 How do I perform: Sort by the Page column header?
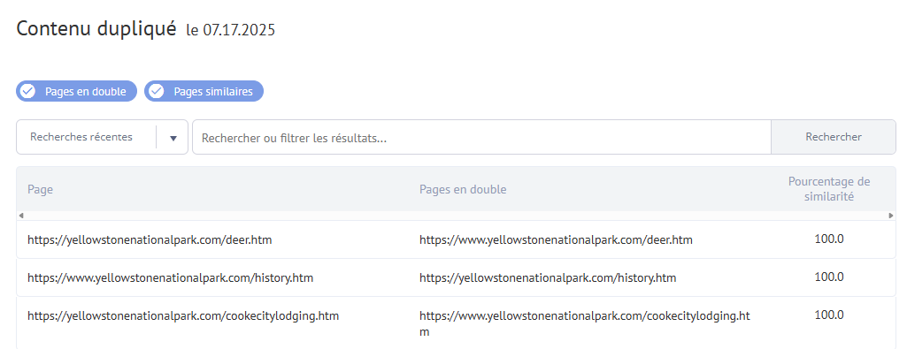40,190
